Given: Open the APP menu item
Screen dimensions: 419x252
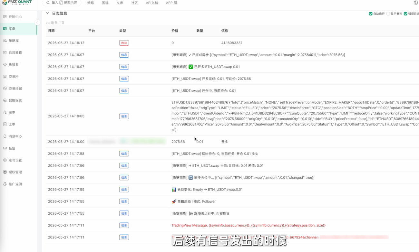Looking at the screenshot, I should coord(171,3).
